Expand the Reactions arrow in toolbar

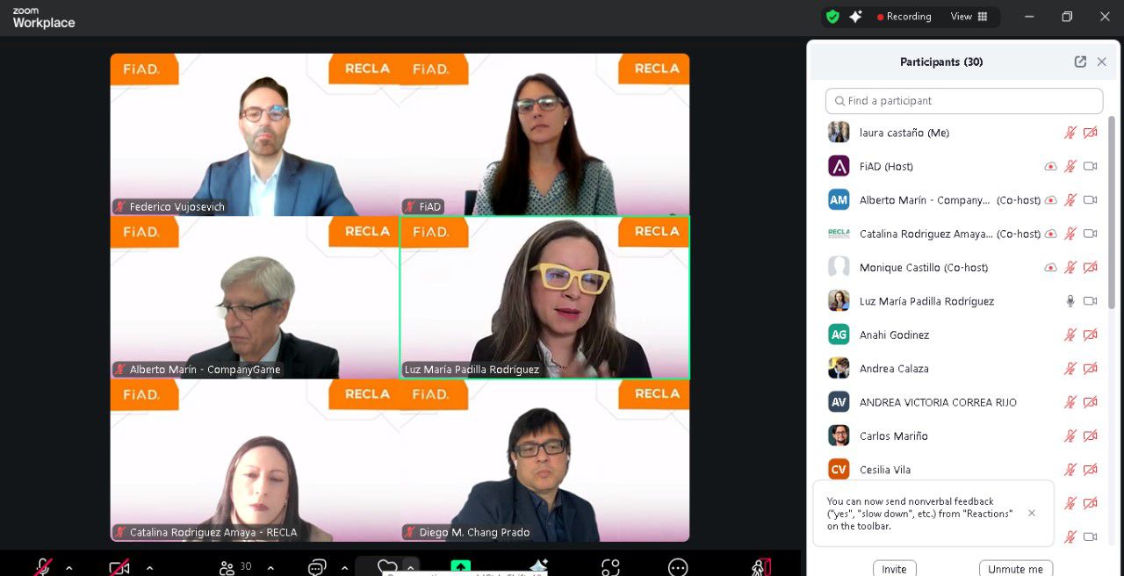pos(410,567)
